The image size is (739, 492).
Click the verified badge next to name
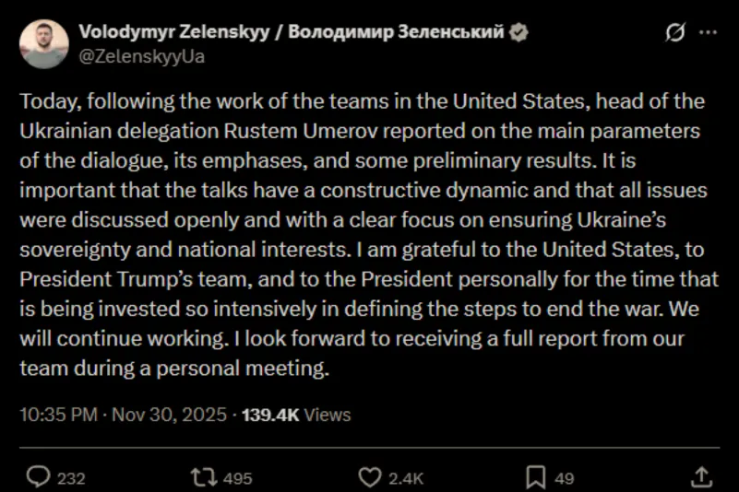(520, 32)
